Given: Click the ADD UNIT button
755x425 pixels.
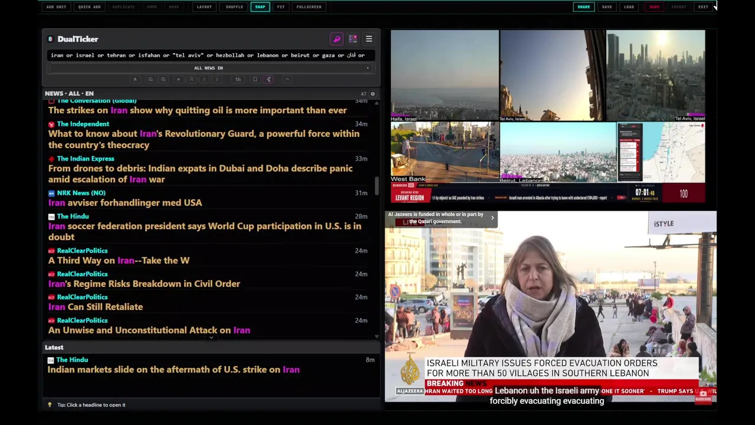Looking at the screenshot, I should (56, 7).
